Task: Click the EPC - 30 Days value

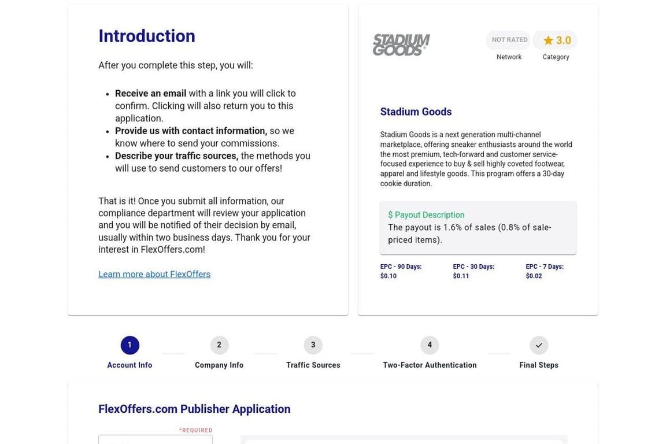Action: (x=461, y=276)
